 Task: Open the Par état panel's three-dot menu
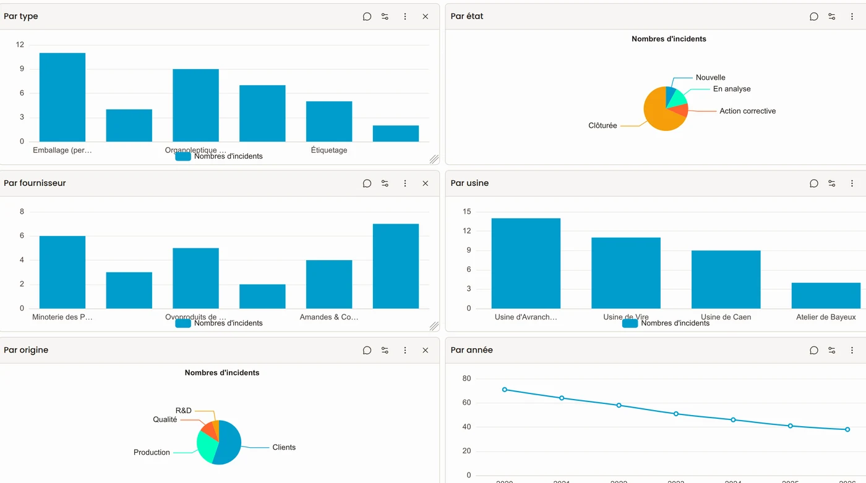coord(852,17)
